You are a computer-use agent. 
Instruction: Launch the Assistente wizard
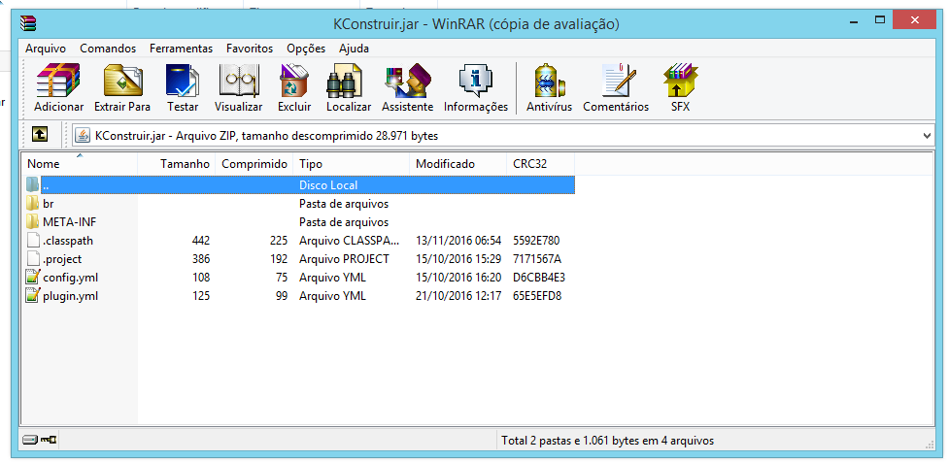[407, 80]
